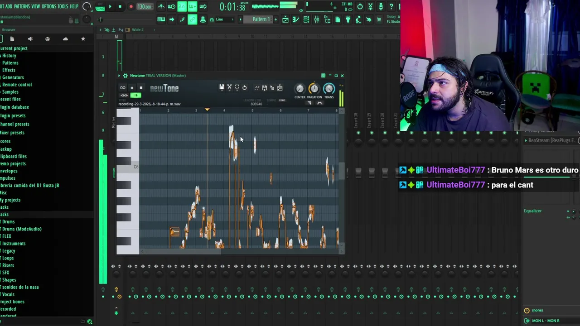Viewport: 580px width, 326px height.
Task: Open the Newtone plugin menu arrow
Action: pyautogui.click(x=119, y=76)
